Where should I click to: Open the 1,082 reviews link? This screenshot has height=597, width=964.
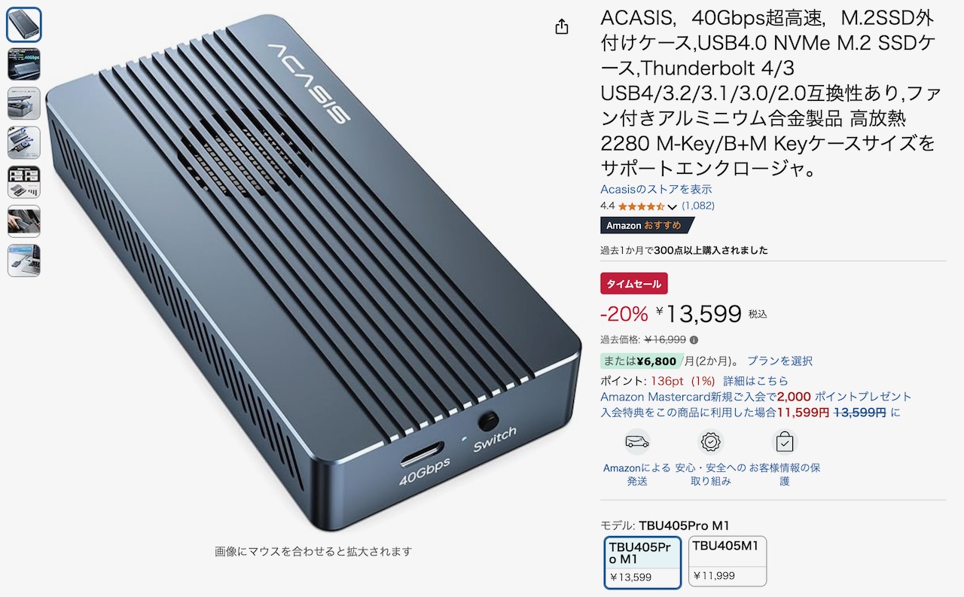click(698, 206)
